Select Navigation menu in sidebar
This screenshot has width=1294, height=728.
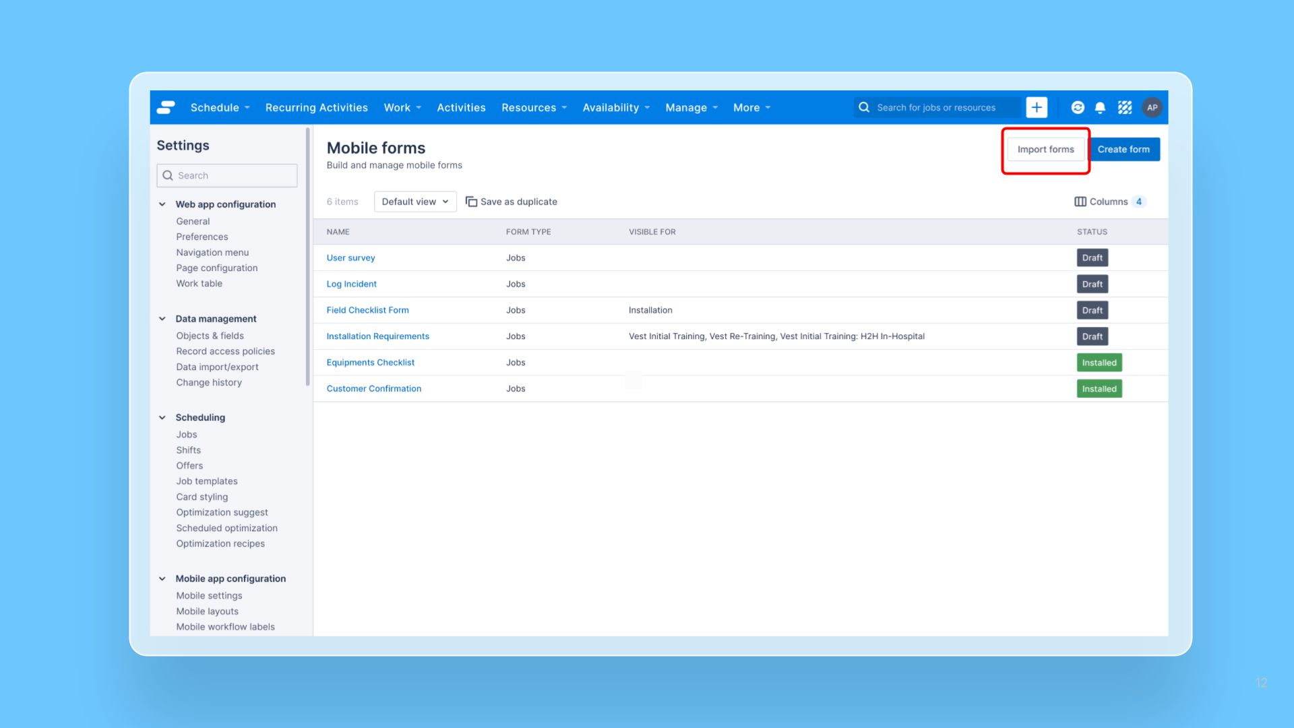pos(212,252)
